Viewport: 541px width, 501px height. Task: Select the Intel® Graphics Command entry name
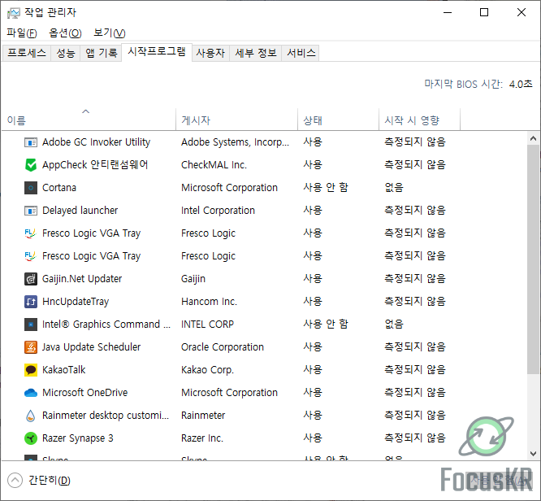[x=106, y=324]
